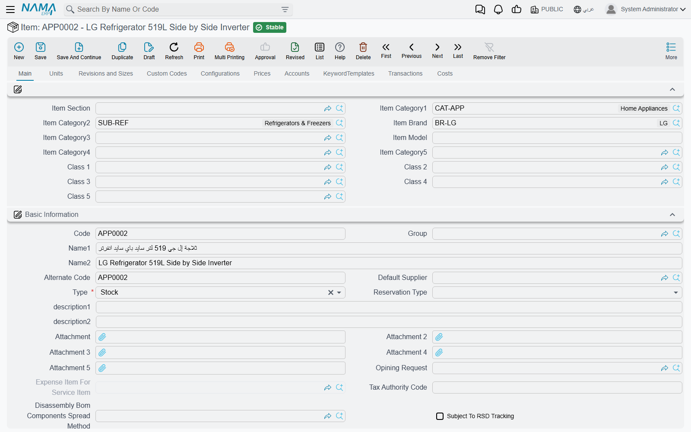This screenshot has width=691, height=432.
Task: Open the chat messages icon
Action: [x=480, y=10]
